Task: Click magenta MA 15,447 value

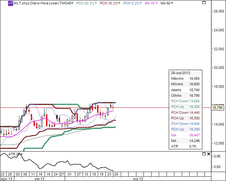Action: [x=195, y=135]
